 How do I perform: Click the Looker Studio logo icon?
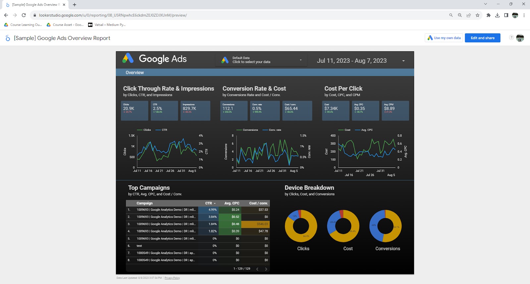[8, 38]
